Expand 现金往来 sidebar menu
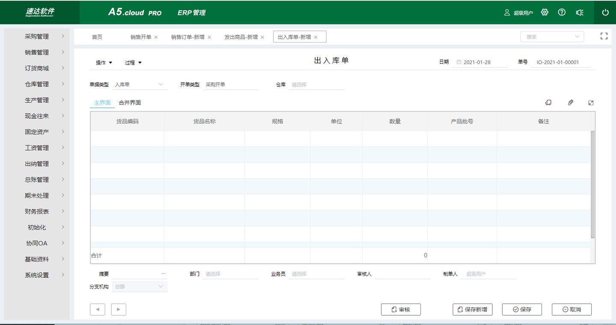 [37, 116]
